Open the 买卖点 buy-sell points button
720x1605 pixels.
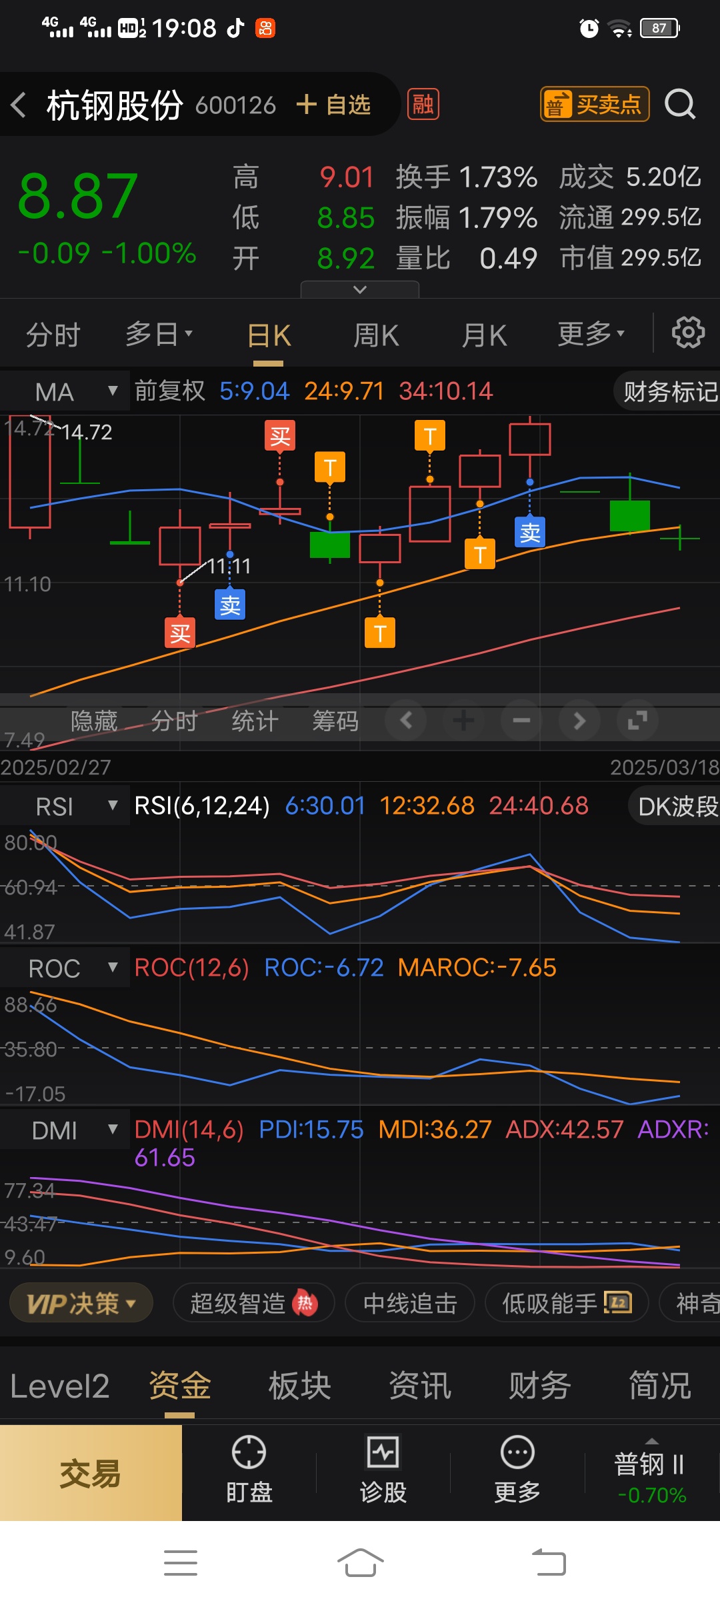point(595,104)
